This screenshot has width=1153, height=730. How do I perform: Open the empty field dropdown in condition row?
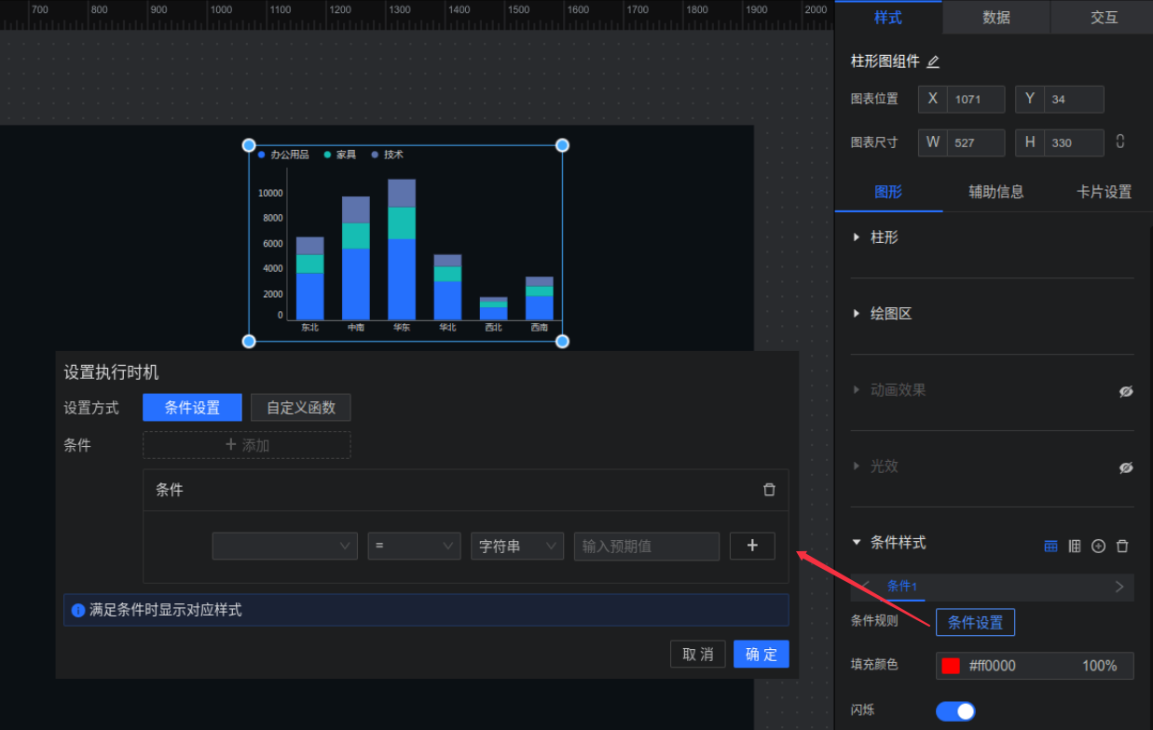(284, 547)
